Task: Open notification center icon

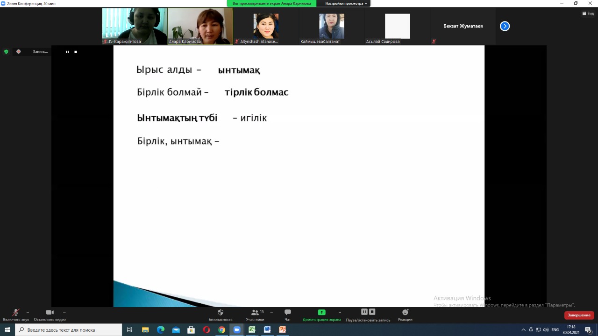Action: click(x=589, y=329)
